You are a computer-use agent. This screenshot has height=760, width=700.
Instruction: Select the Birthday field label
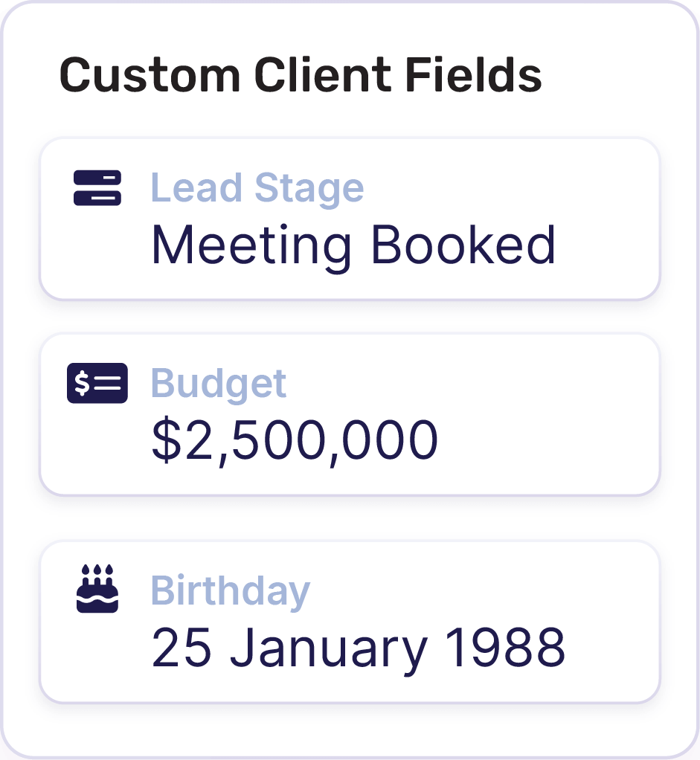click(231, 591)
